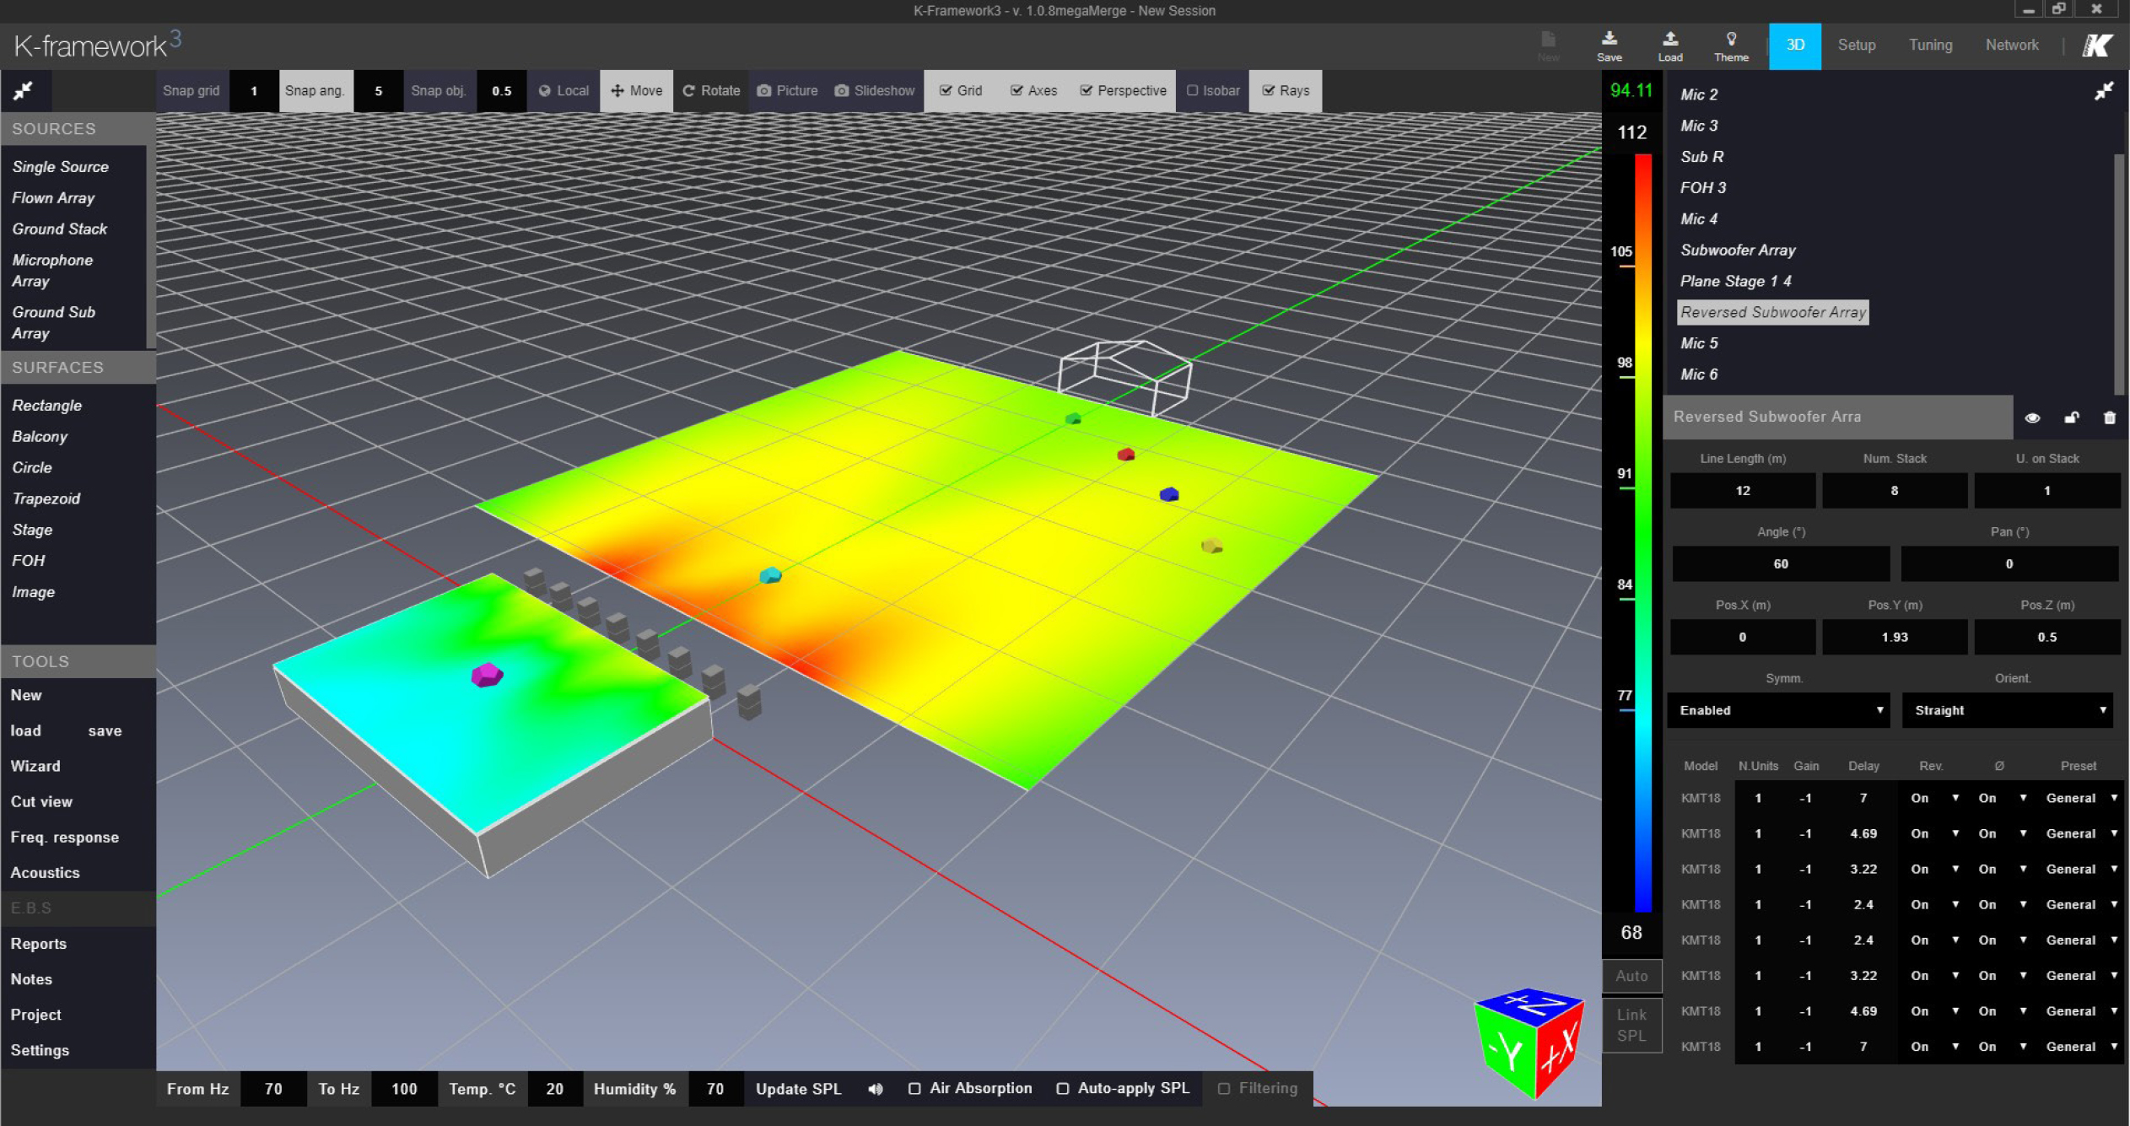Delete the selected object with trash icon
Image resolution: width=2130 pixels, height=1126 pixels.
pyautogui.click(x=2109, y=418)
